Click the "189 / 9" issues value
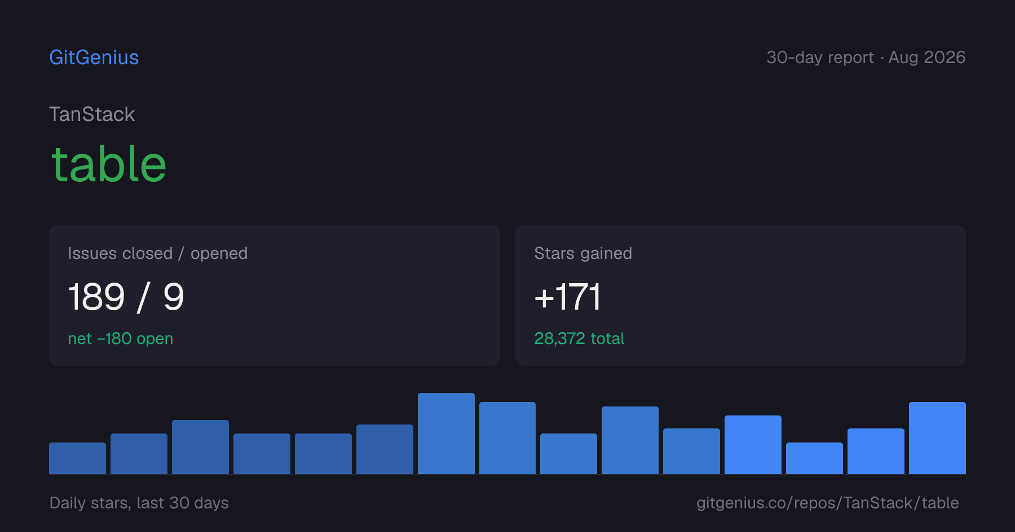Image resolution: width=1015 pixels, height=532 pixels. pos(126,297)
